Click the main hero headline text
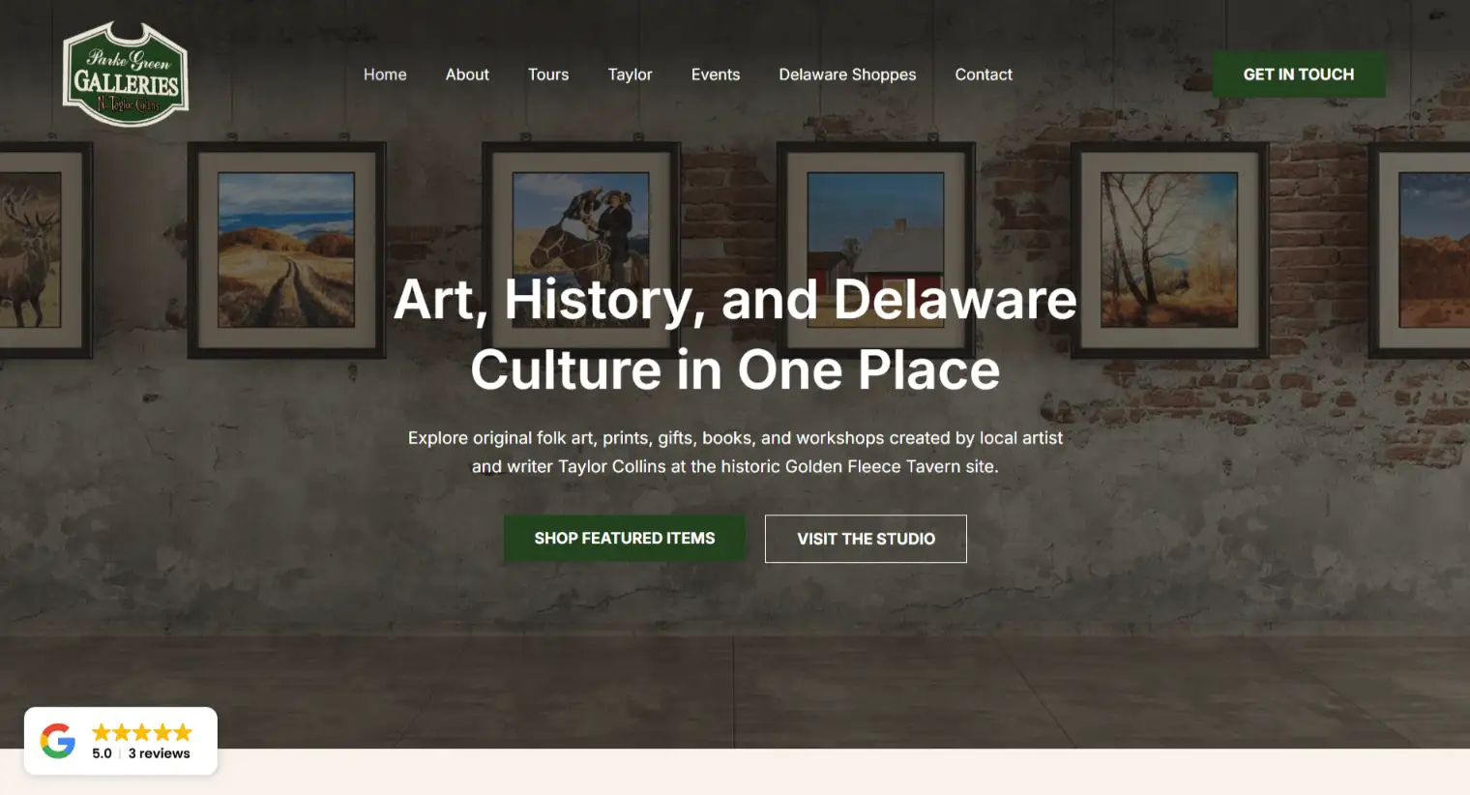Viewport: 1470px width, 795px height. (735, 335)
